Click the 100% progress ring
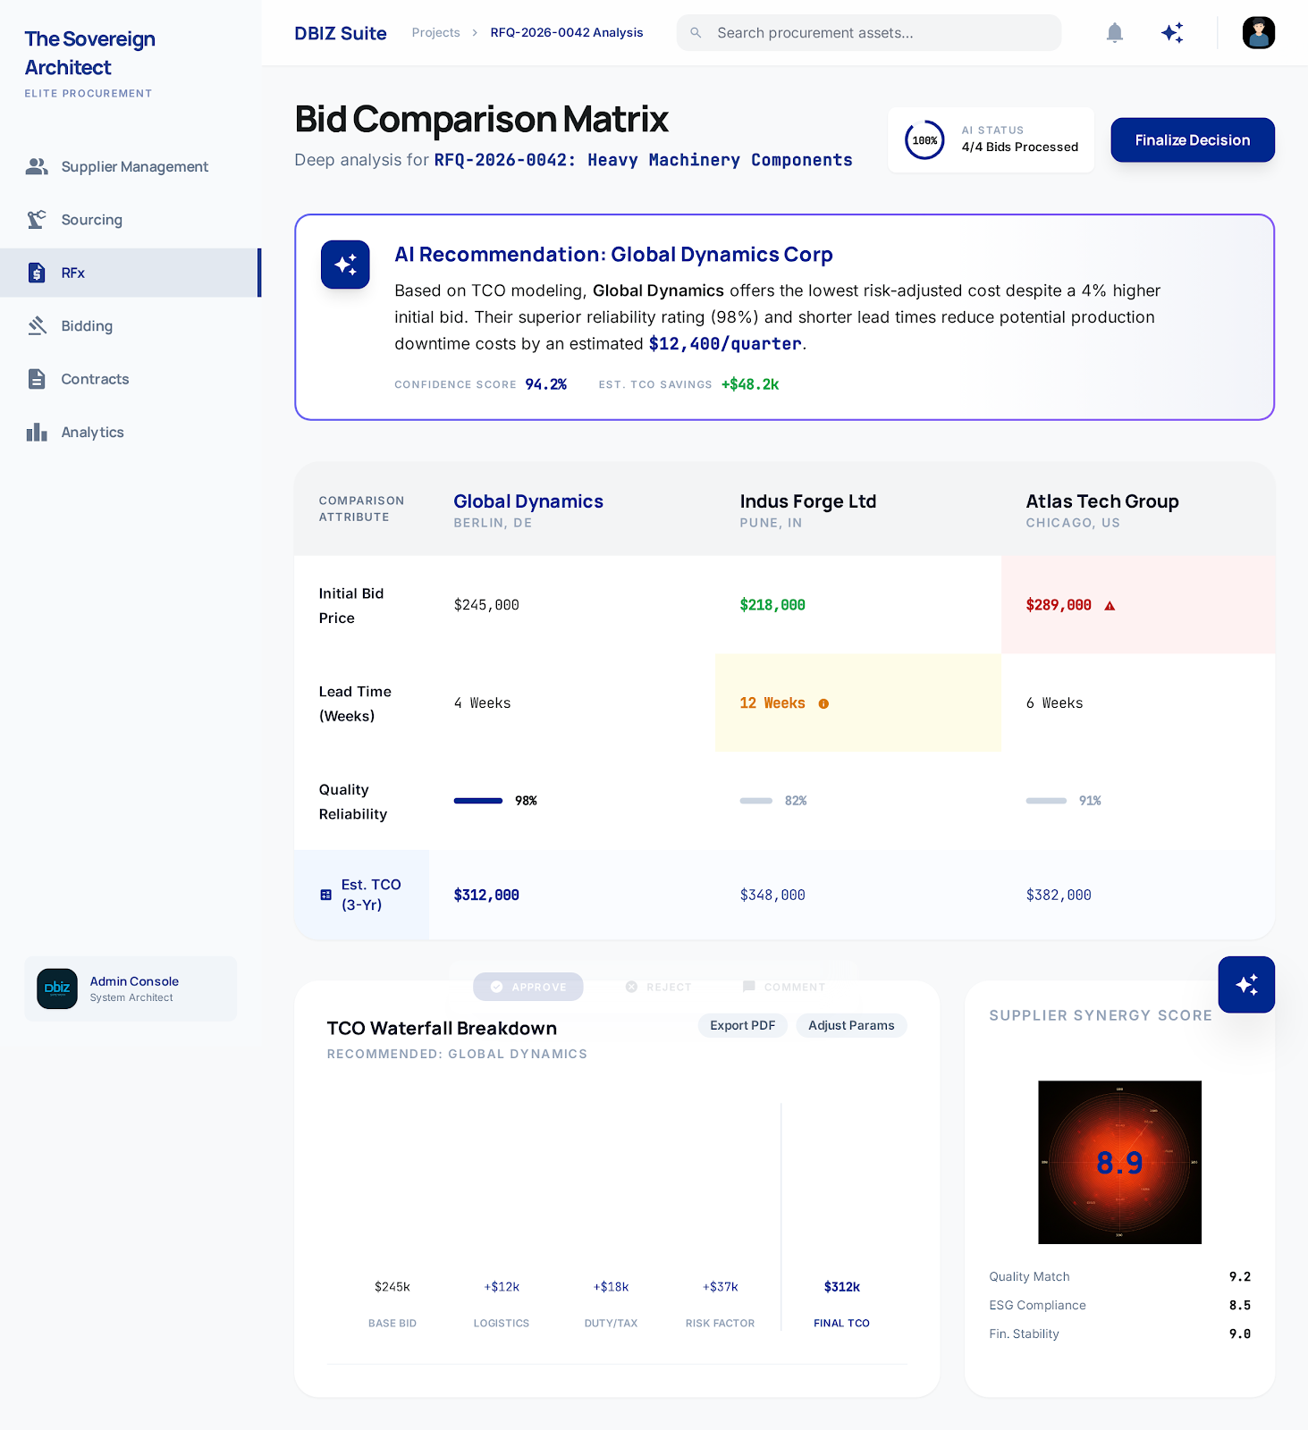 [924, 140]
